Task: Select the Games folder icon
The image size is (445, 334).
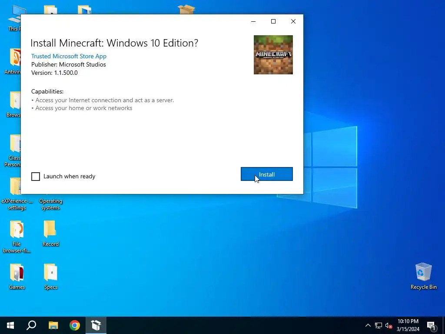Action: (17, 276)
